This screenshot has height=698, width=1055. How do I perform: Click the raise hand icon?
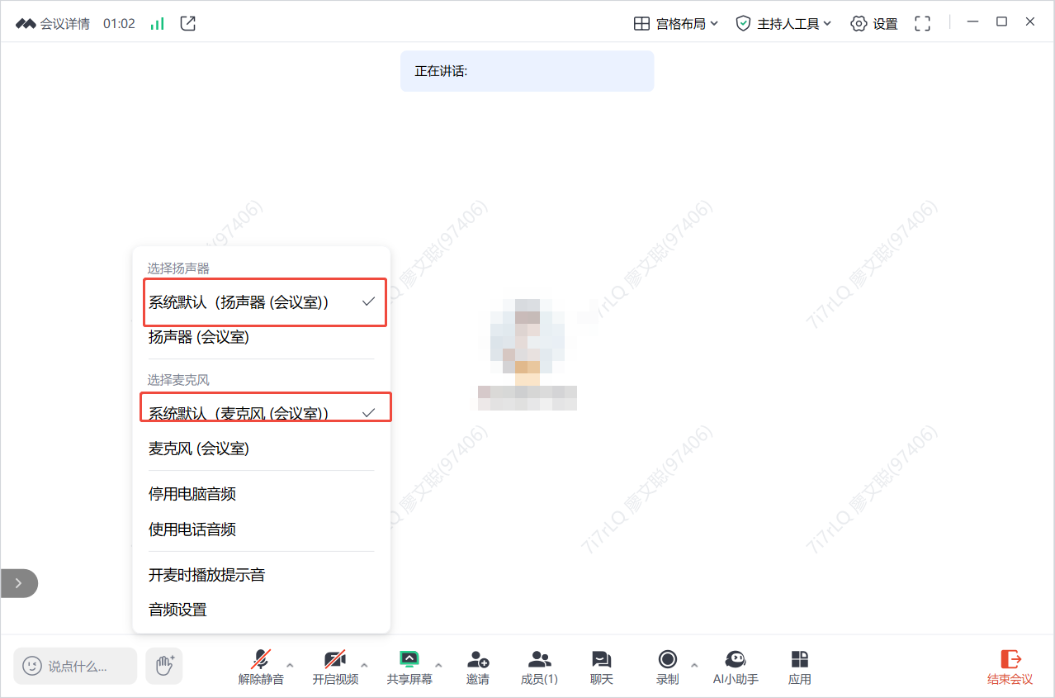[164, 665]
